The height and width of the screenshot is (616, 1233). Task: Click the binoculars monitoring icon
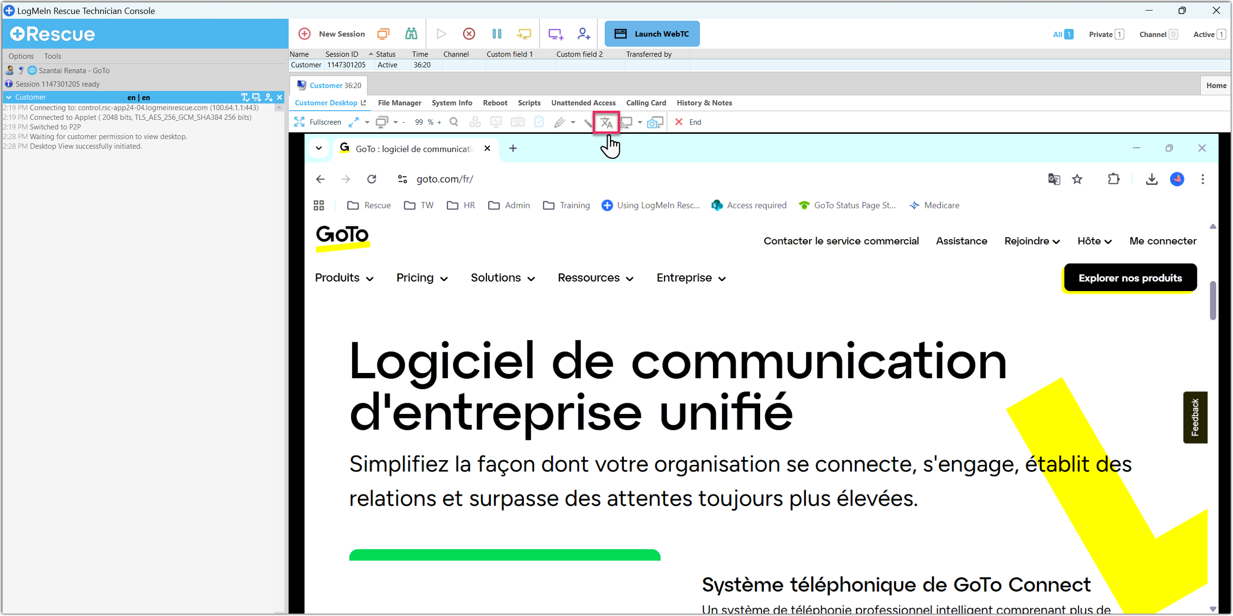[x=411, y=34]
